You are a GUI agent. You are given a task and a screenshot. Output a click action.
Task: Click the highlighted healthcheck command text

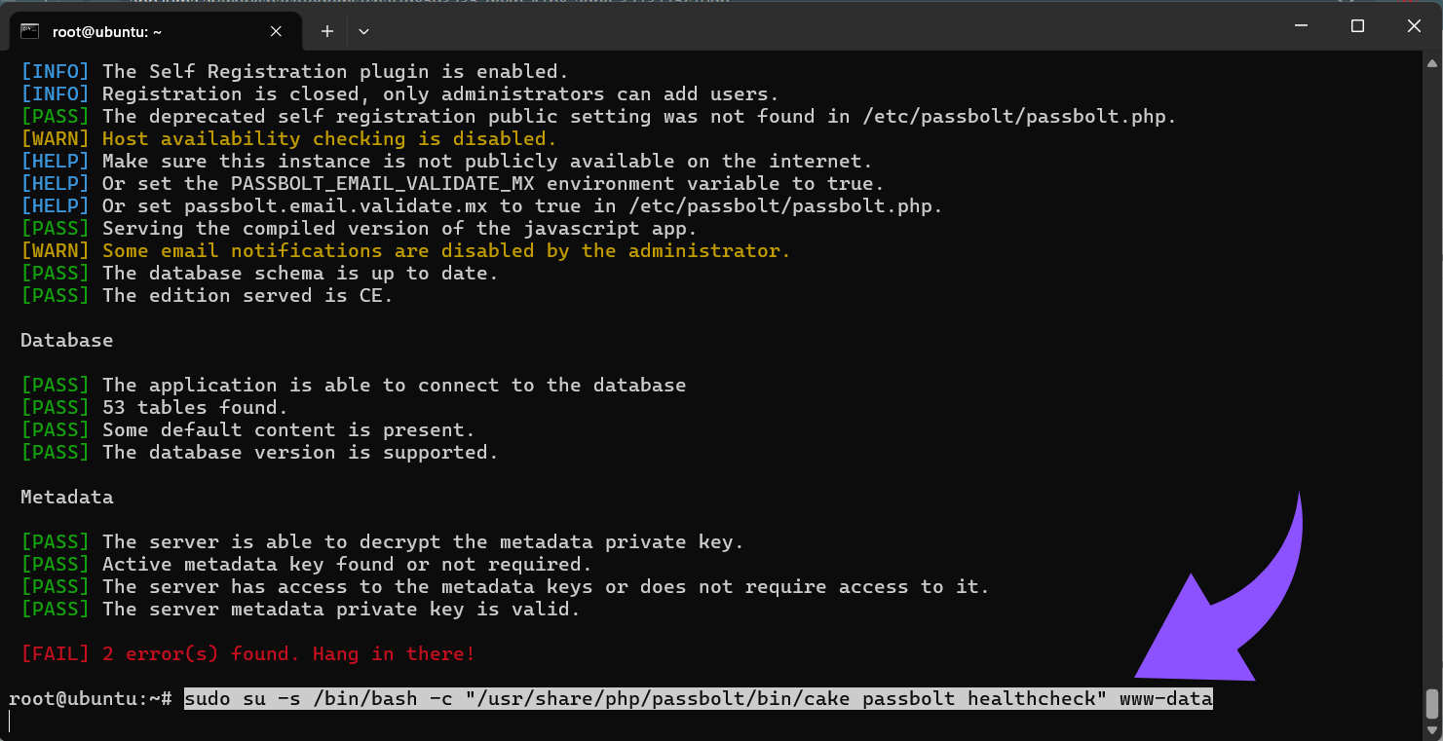699,699
